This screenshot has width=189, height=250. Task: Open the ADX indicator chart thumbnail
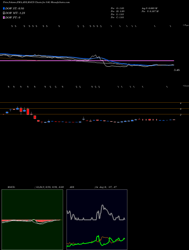tap(97, 220)
